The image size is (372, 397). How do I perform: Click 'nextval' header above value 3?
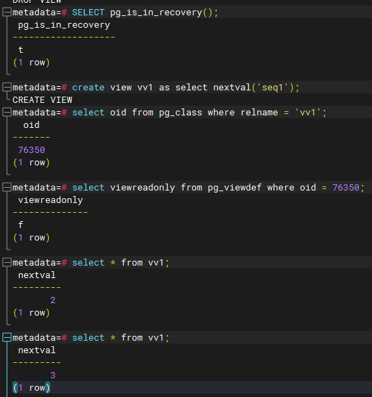(37, 350)
